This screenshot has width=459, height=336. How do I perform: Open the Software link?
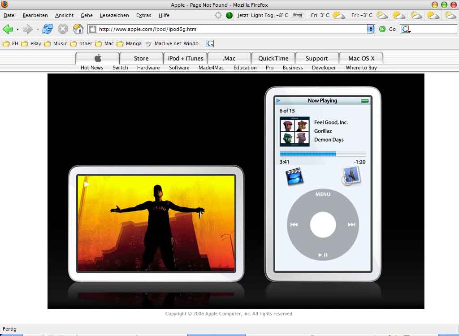coord(179,68)
